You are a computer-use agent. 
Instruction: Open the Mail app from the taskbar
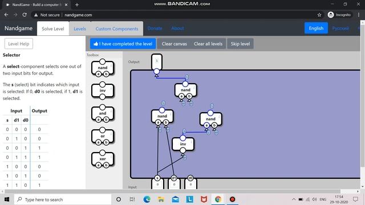tap(175, 199)
